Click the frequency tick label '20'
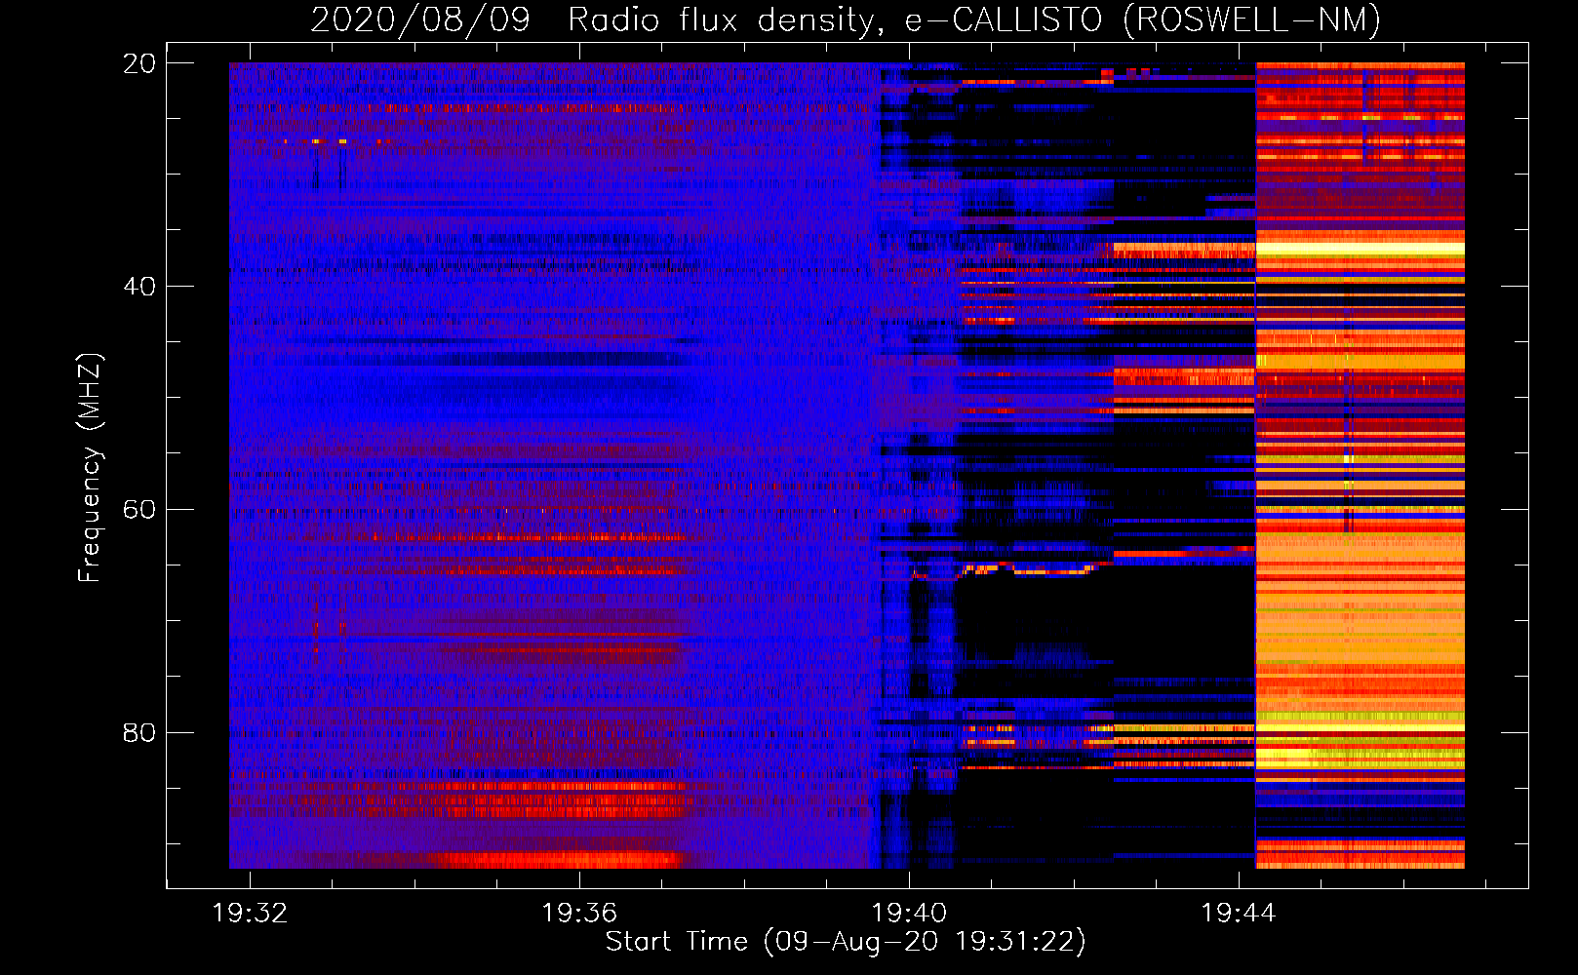The width and height of the screenshot is (1578, 975). click(138, 63)
